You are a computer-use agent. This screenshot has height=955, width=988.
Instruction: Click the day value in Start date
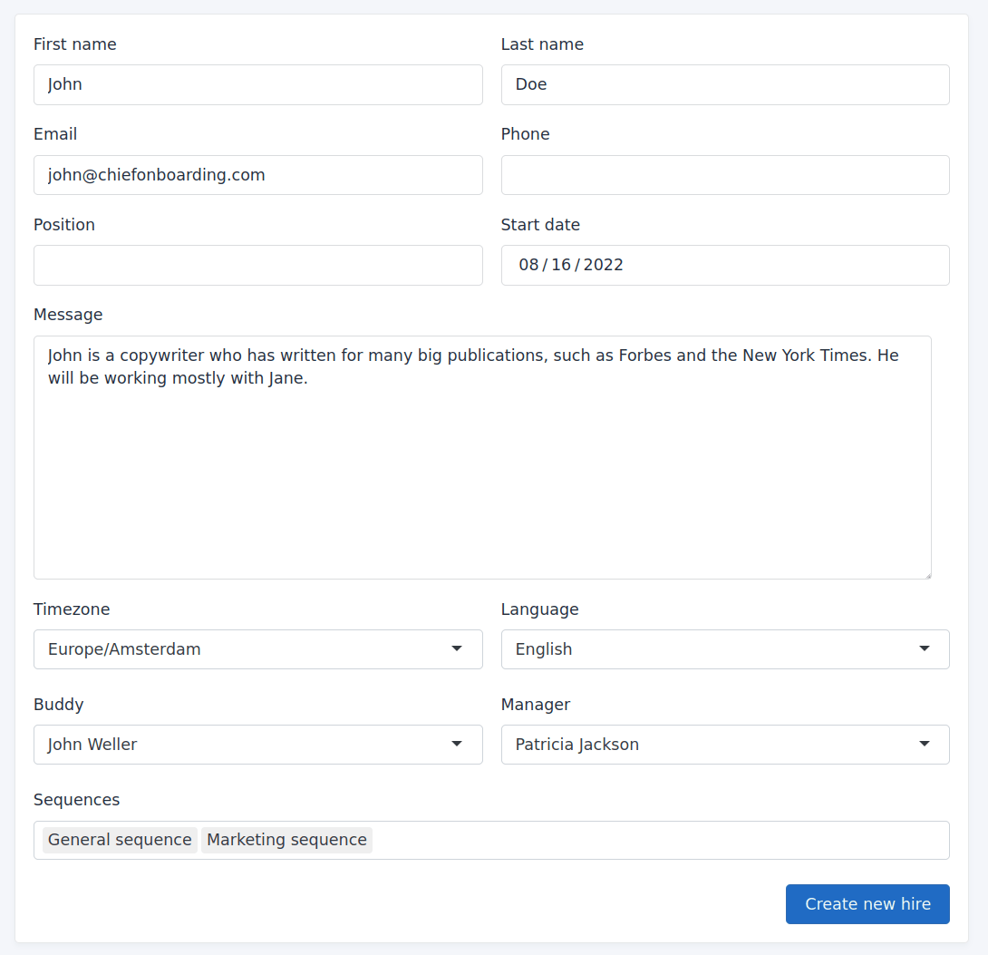(561, 265)
